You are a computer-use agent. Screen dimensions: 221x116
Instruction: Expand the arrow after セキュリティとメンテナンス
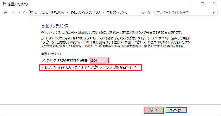point(103,13)
